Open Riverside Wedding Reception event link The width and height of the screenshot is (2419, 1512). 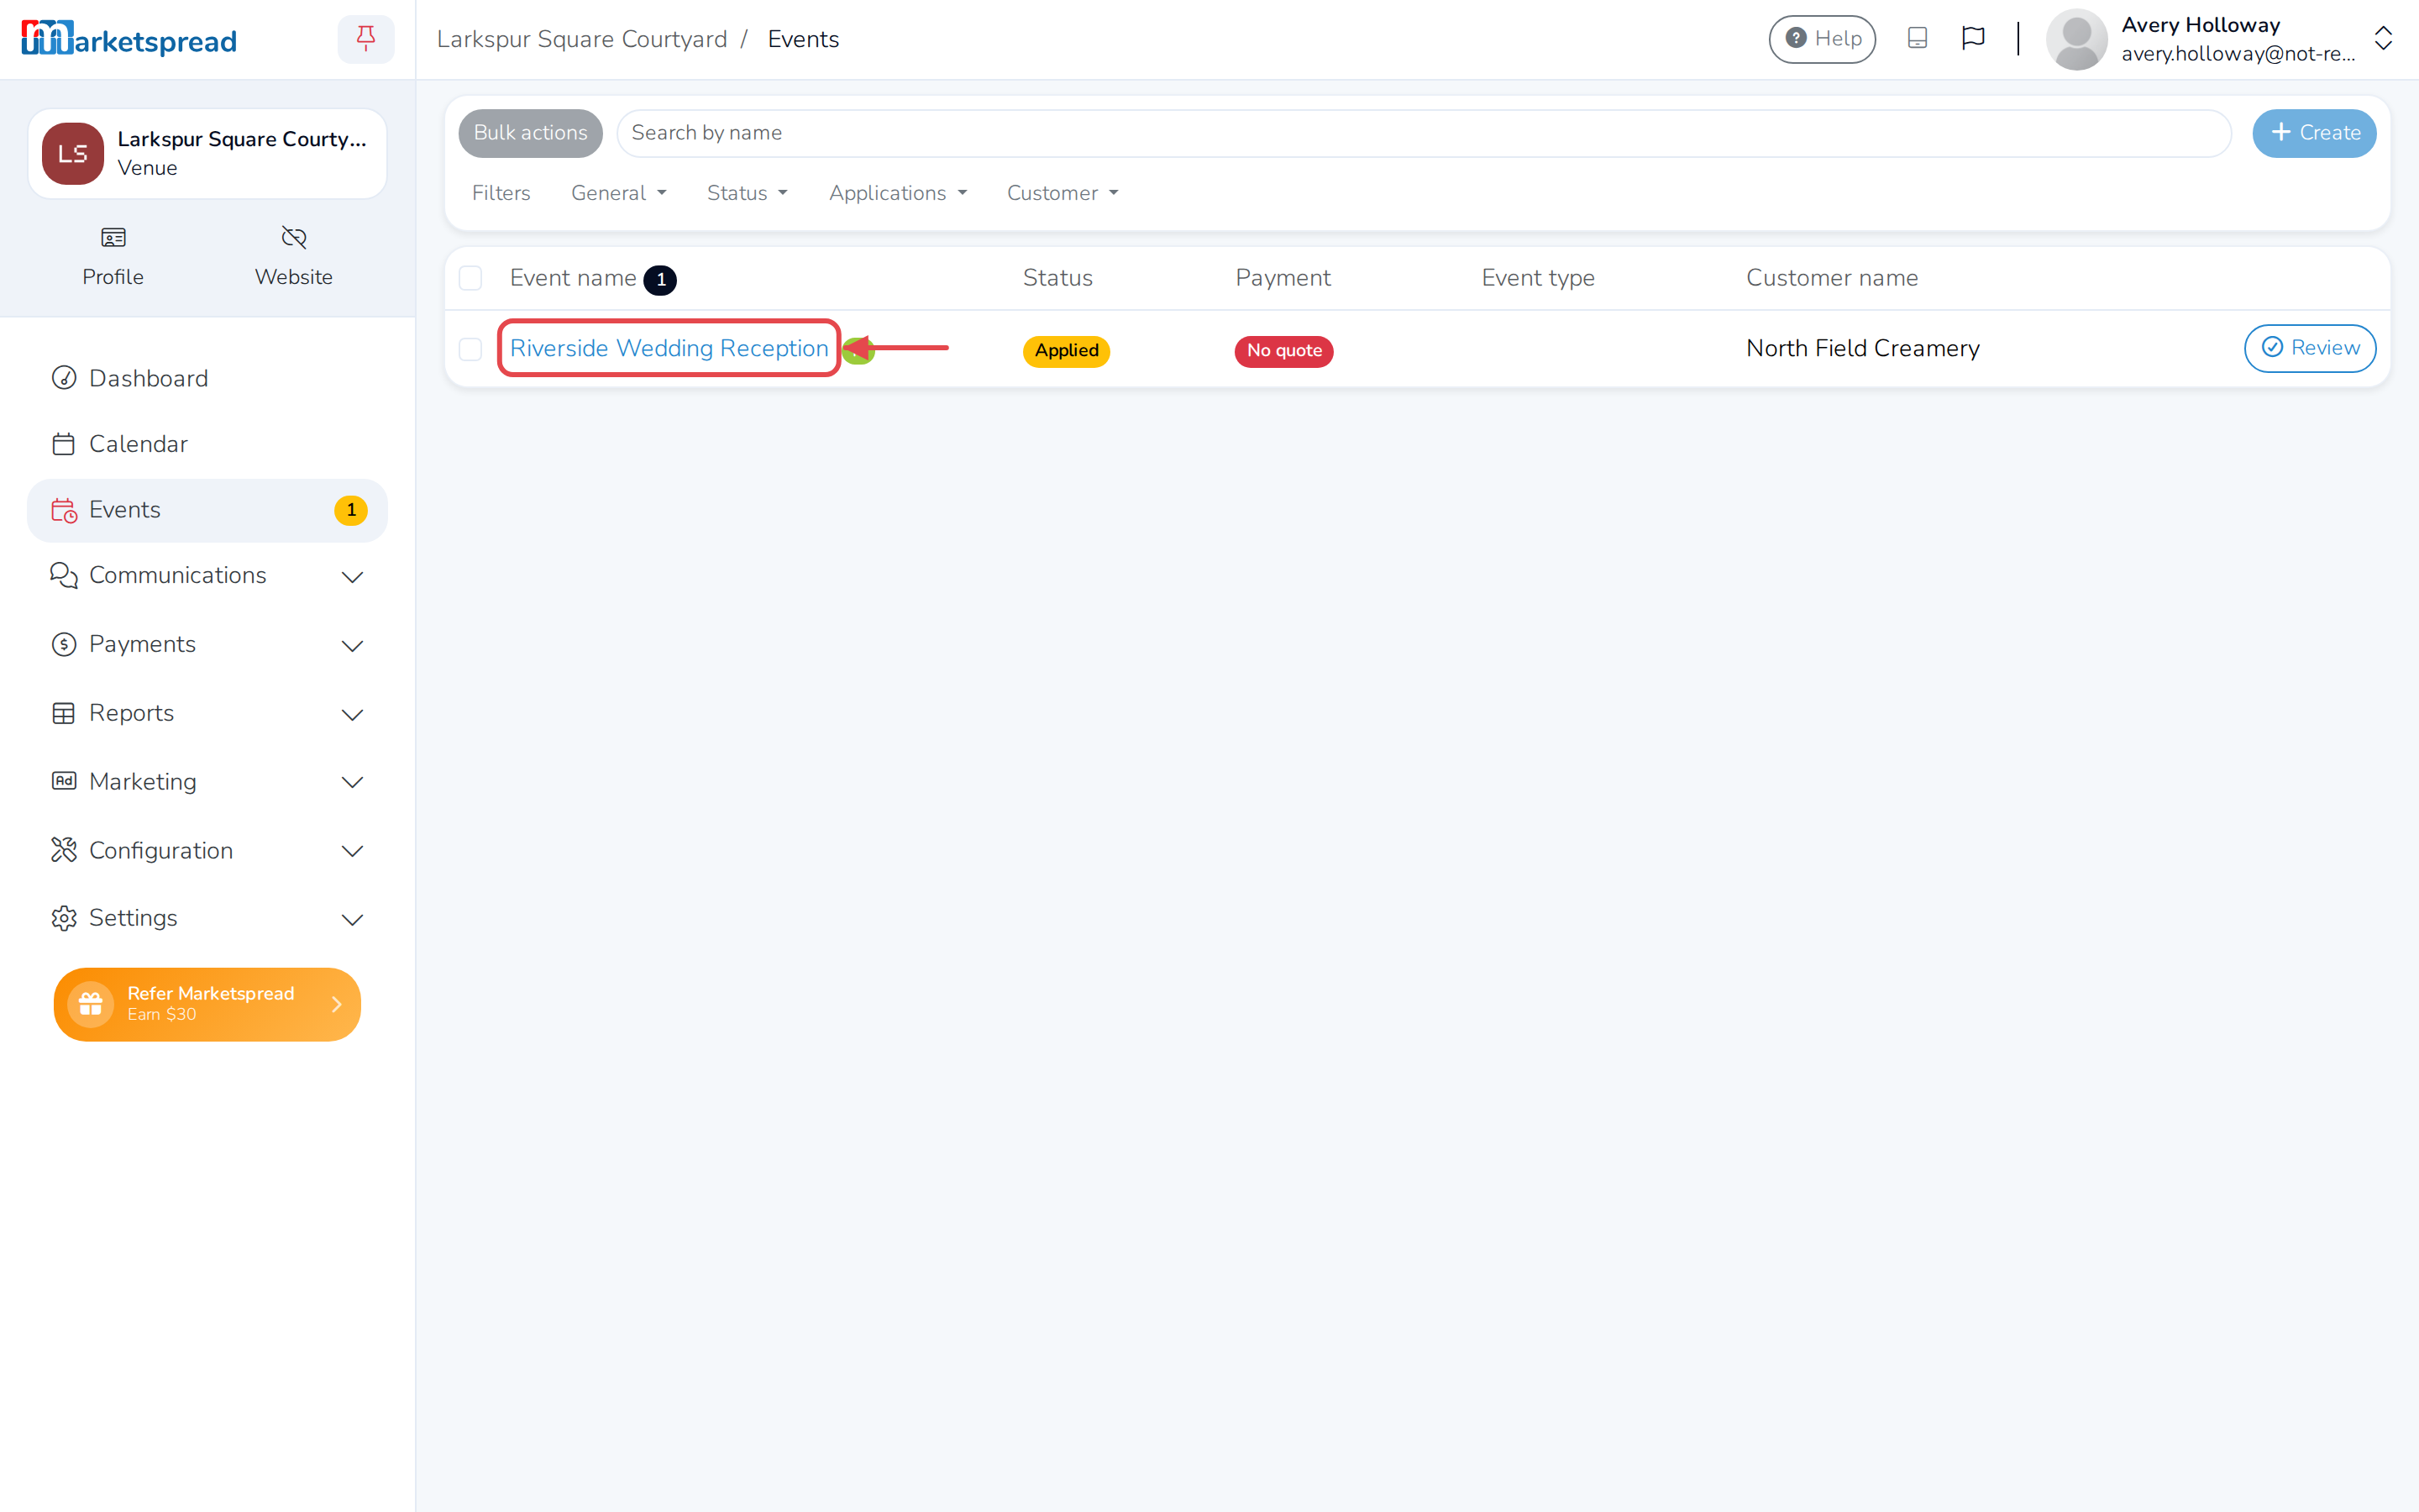coord(669,348)
